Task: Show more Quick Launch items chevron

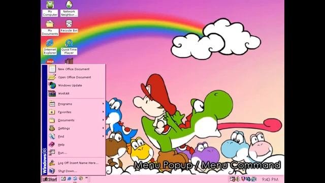Action: click(87, 178)
